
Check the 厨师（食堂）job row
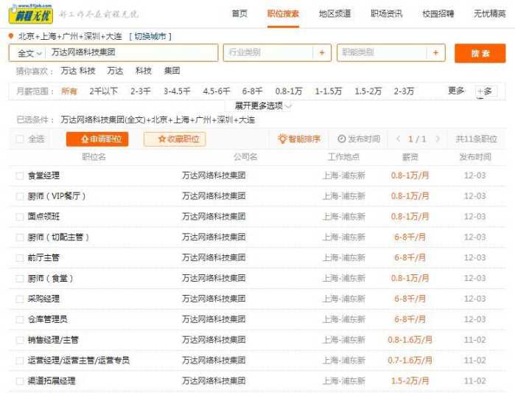click(x=20, y=279)
